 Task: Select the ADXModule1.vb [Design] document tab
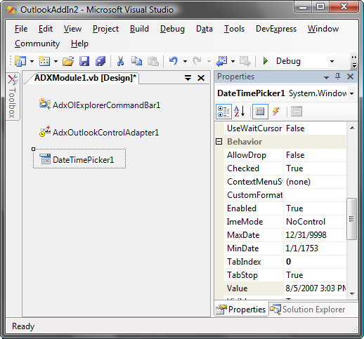click(85, 78)
